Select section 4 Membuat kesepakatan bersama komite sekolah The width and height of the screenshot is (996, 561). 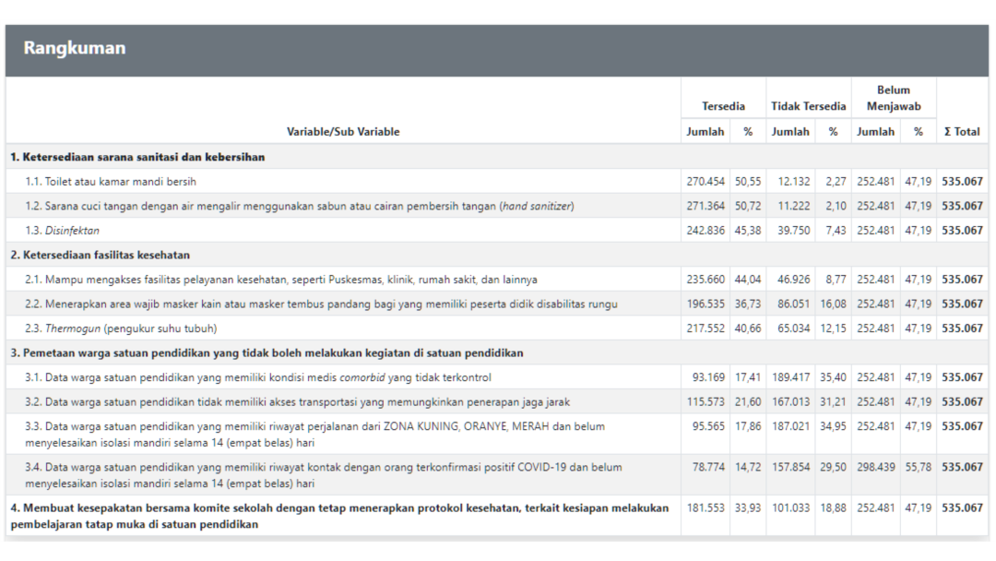(497, 515)
